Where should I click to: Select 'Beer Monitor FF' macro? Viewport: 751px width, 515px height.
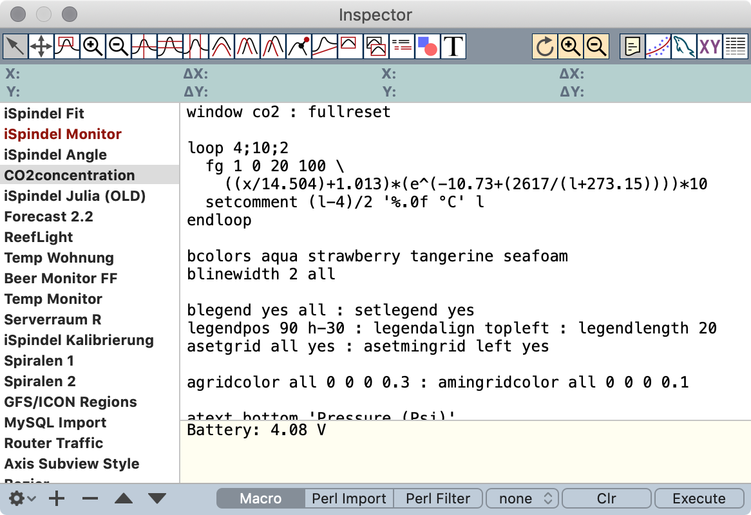(90, 278)
